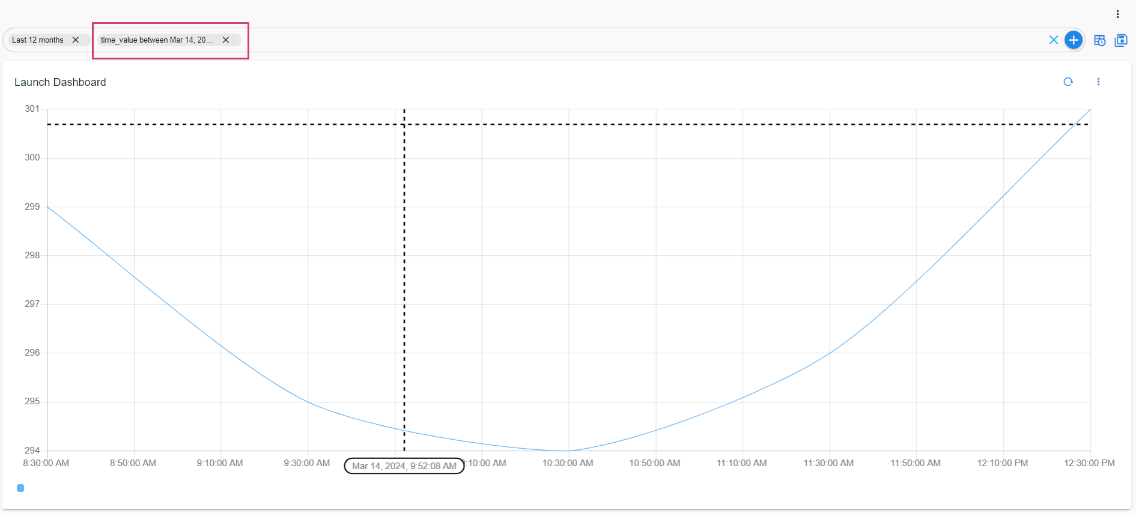
Task: Open the top-right page kebab menu
Action: (1117, 14)
